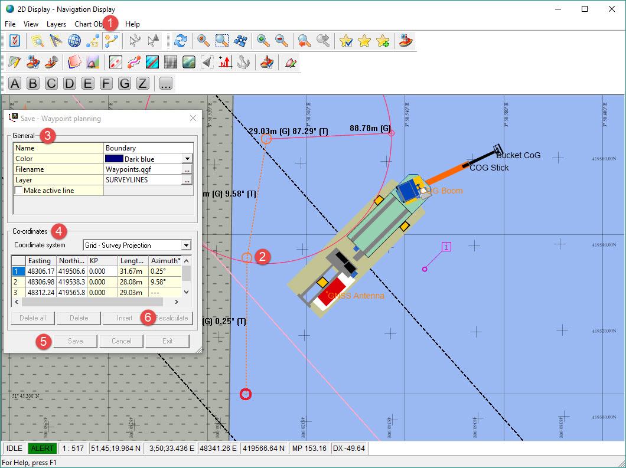The image size is (626, 468).
Task: Select the zoom window rectangle icon
Action: click(x=221, y=41)
